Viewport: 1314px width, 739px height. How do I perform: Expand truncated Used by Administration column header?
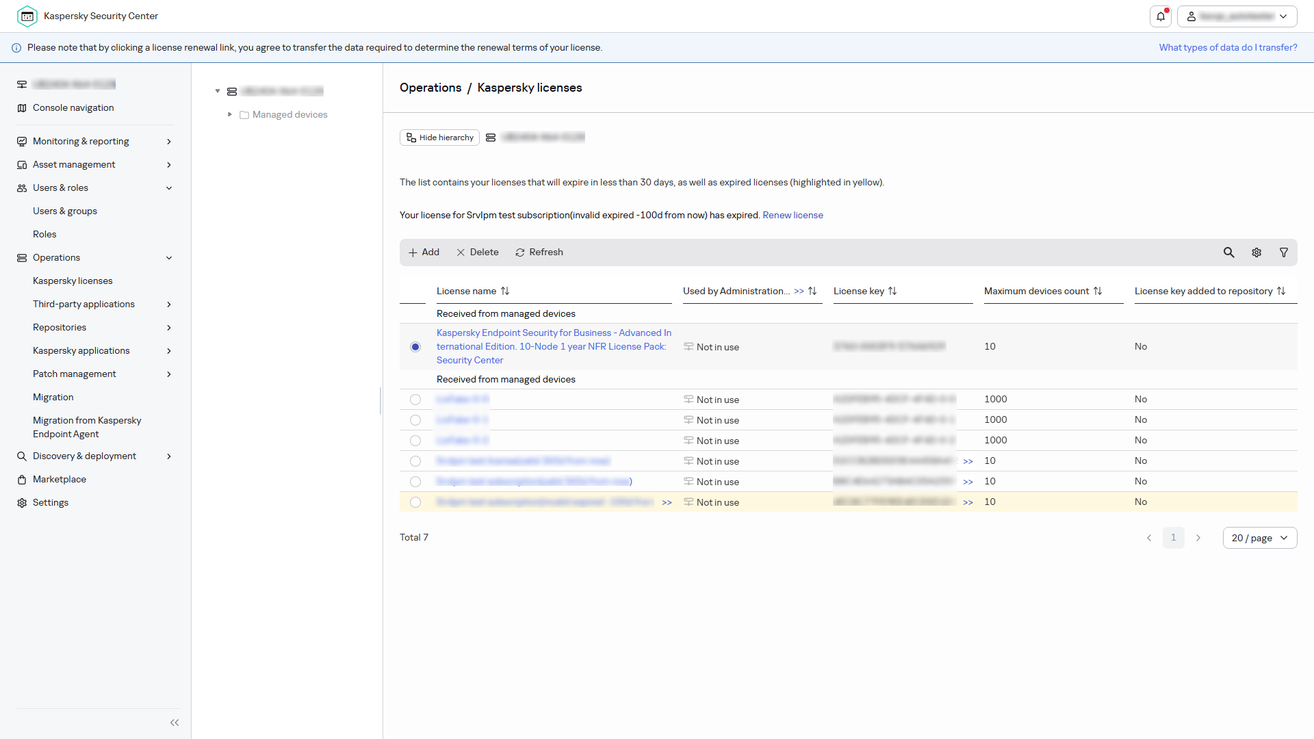pyautogui.click(x=799, y=291)
